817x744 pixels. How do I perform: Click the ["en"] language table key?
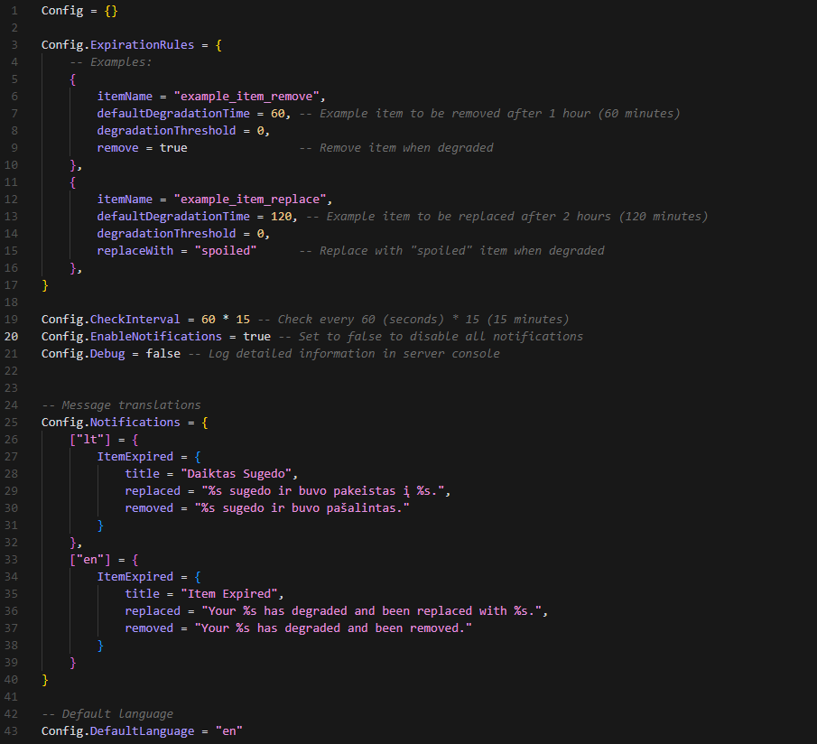(89, 559)
